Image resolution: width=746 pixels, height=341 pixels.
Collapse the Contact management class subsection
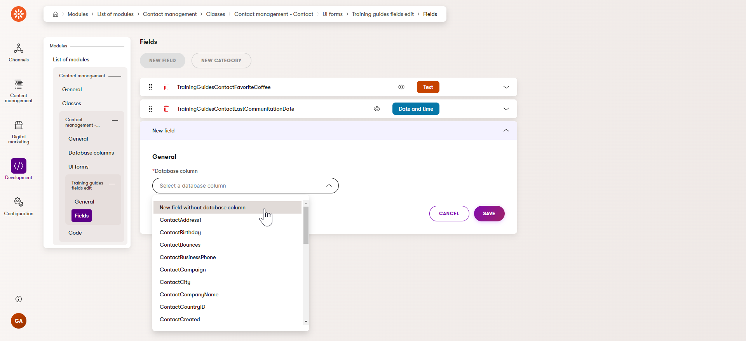(x=115, y=121)
